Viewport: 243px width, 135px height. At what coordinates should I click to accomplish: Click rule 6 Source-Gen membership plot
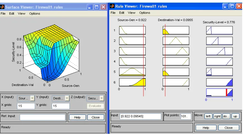[132, 82]
